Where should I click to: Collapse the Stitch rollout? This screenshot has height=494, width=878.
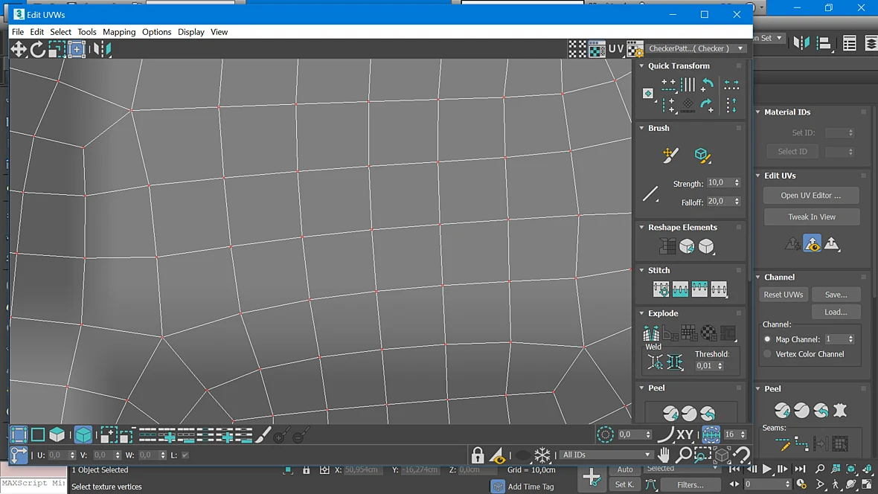pyautogui.click(x=641, y=270)
